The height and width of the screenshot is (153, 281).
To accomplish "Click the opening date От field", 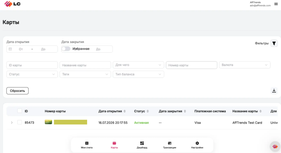I will point(21,49).
